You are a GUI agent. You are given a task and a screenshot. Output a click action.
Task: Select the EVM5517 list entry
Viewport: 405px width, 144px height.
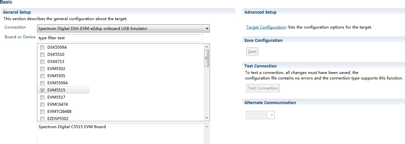pos(56,97)
